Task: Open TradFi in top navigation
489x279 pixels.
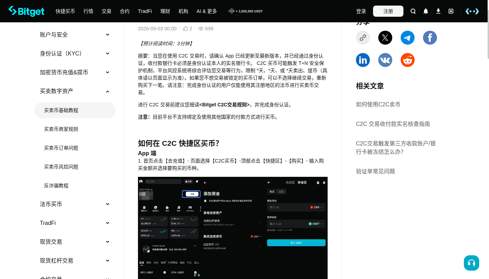Action: tap(145, 11)
